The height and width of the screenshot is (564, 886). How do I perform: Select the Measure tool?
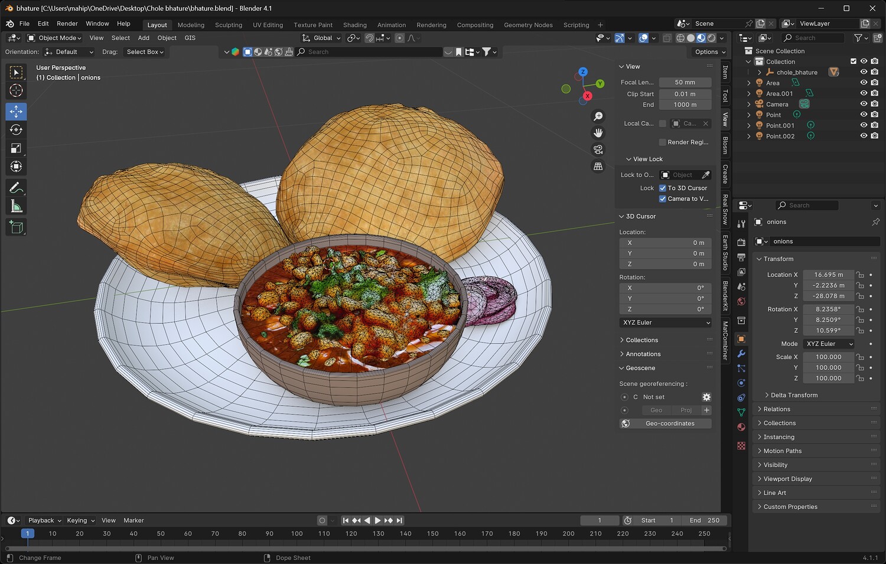tap(17, 206)
